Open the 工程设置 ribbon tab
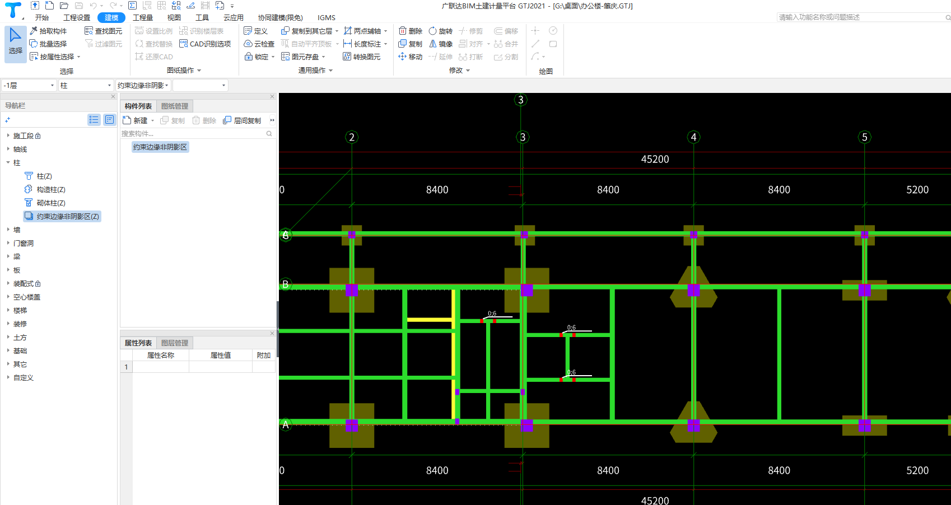951x505 pixels. [x=77, y=17]
